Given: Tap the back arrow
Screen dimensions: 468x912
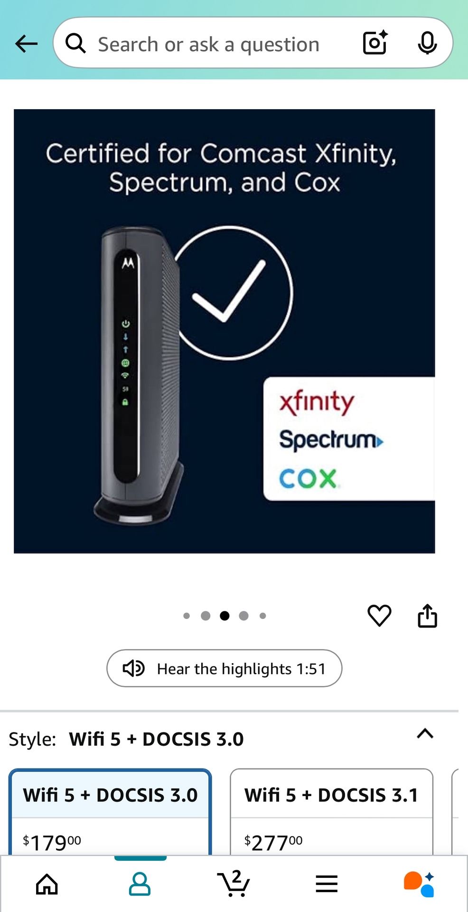Looking at the screenshot, I should (x=26, y=44).
